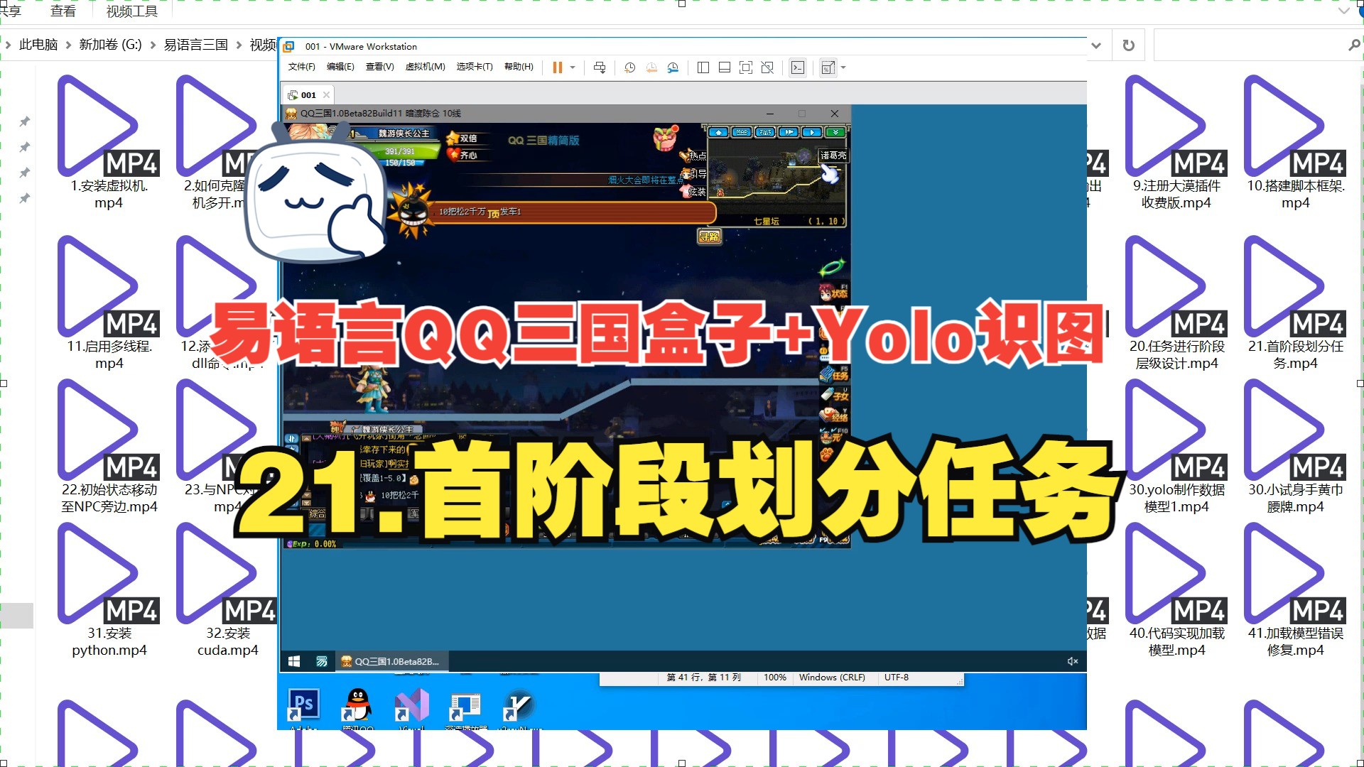Open the 选项卡(T) menu in VMware
This screenshot has height=767, width=1364.
(475, 67)
